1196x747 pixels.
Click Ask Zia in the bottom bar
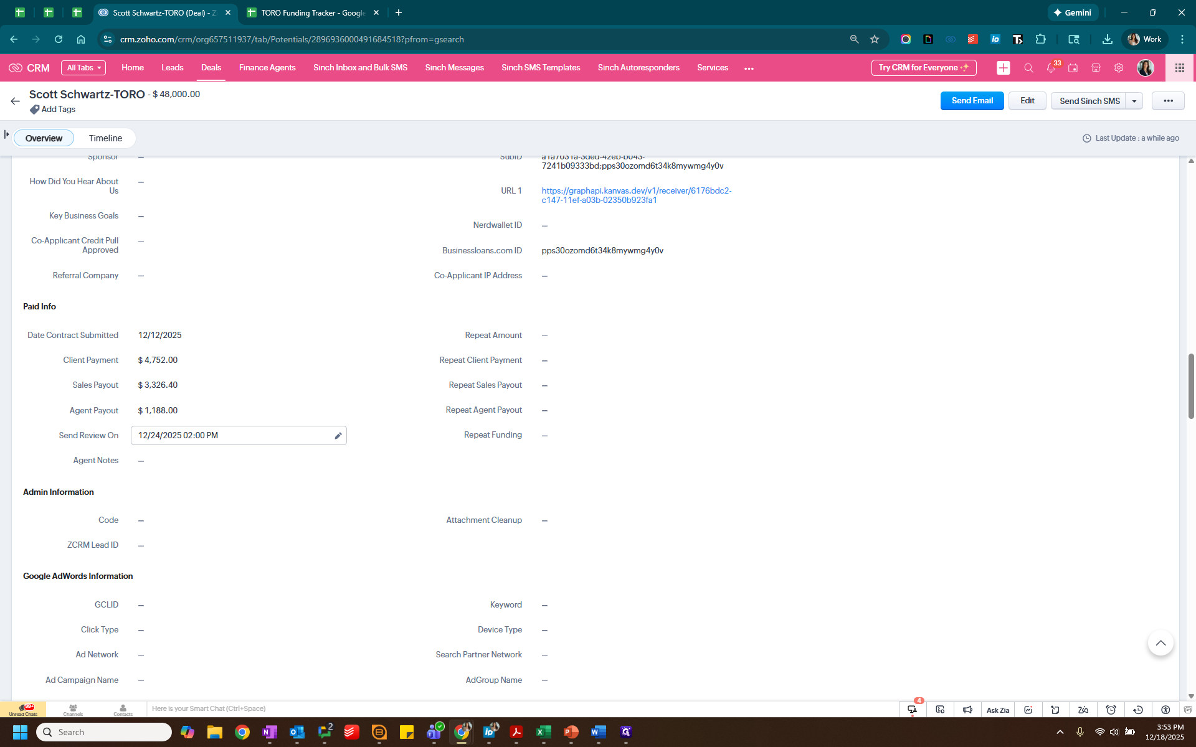997,710
